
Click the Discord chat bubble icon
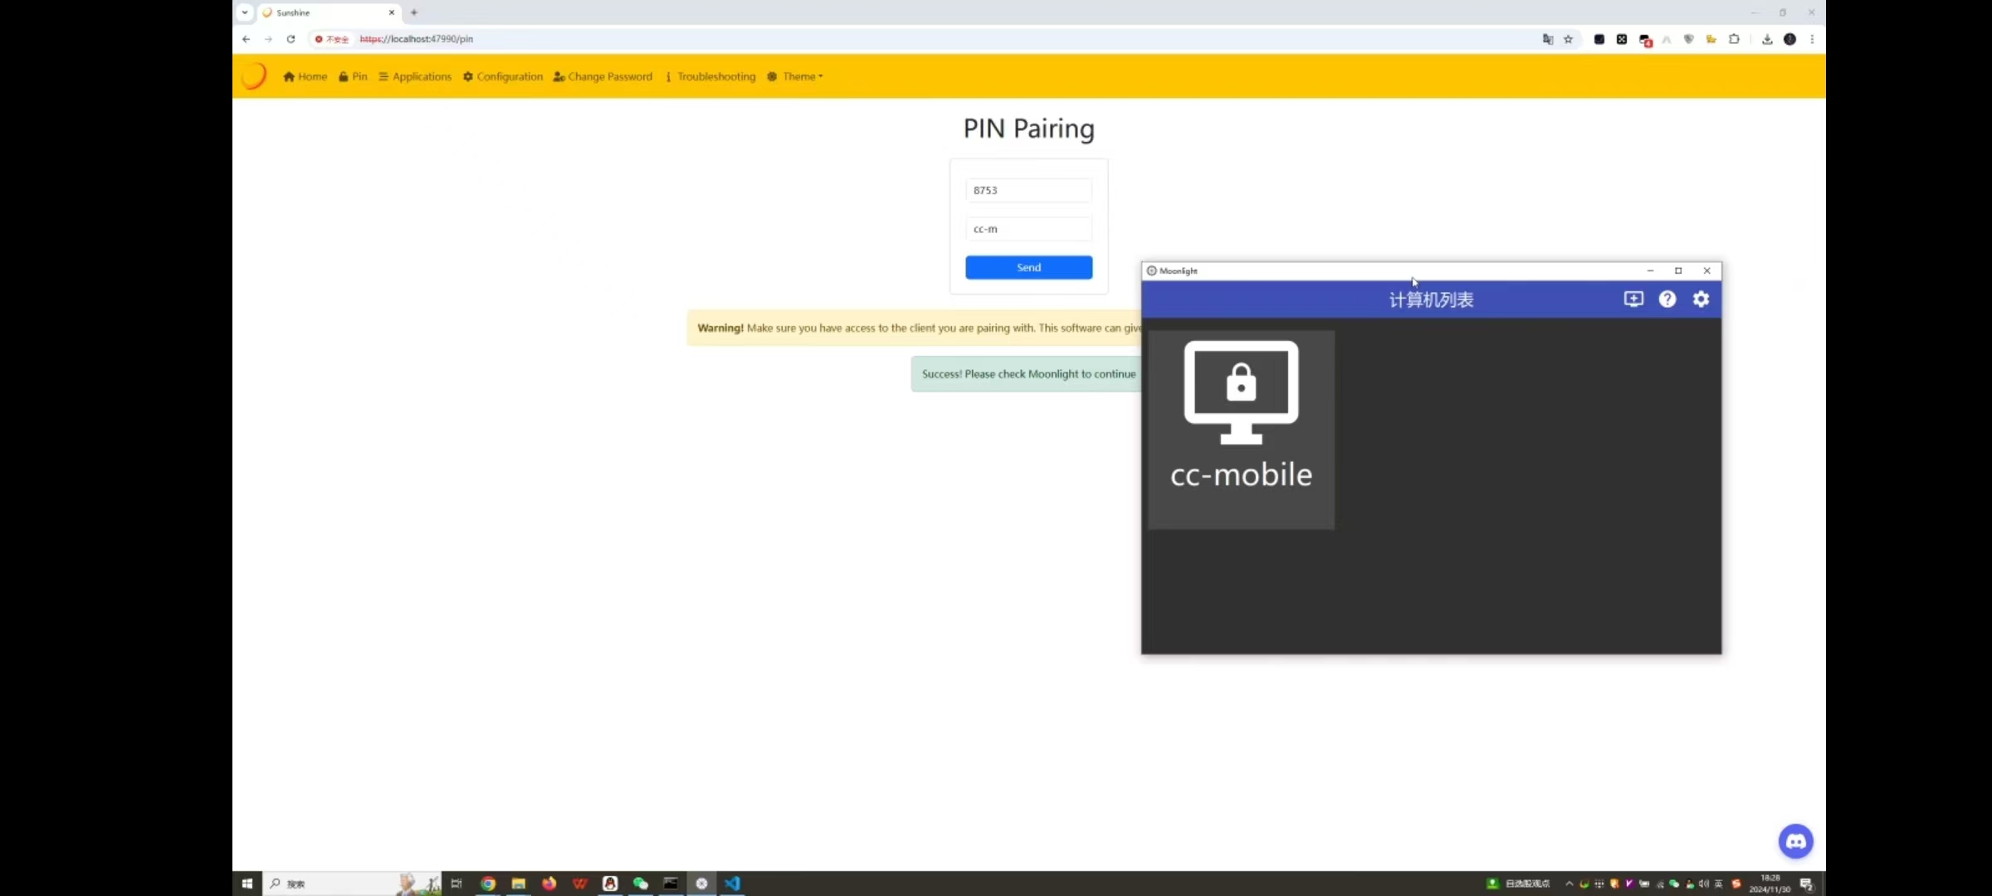[1795, 841]
